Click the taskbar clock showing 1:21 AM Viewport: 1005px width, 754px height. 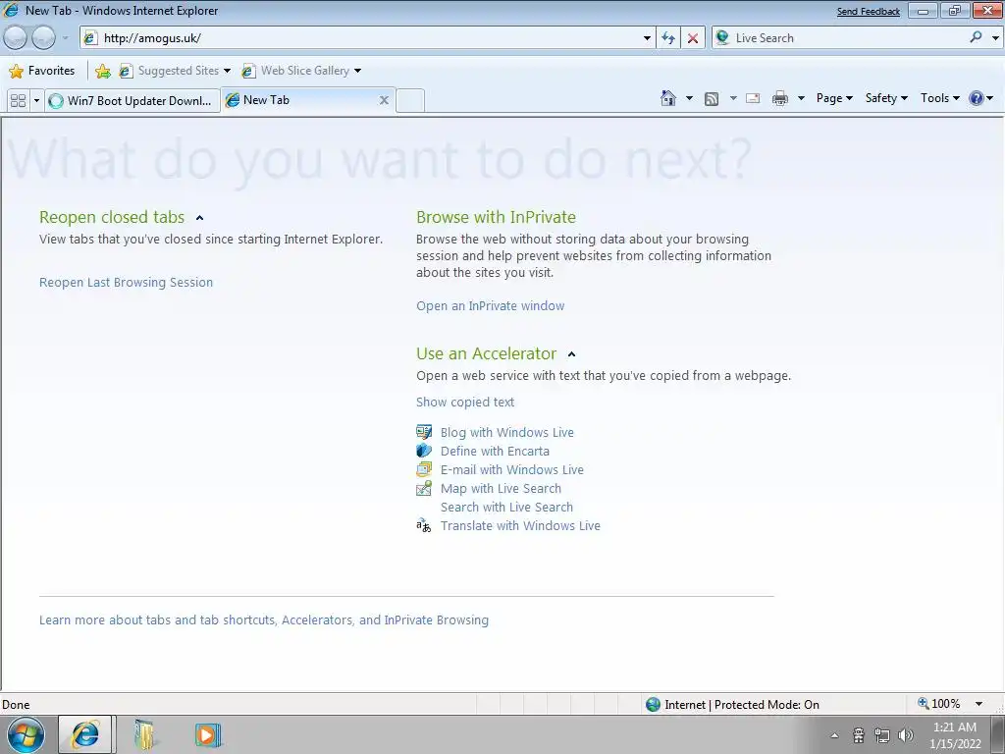pos(955,735)
